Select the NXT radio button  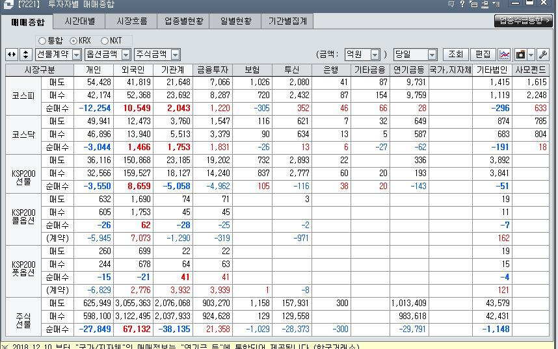[x=104, y=40]
